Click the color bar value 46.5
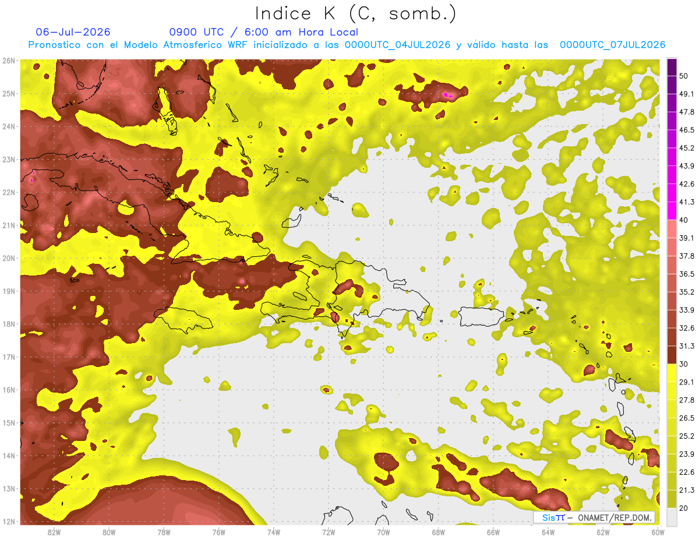Image resolution: width=699 pixels, height=540 pixels. click(x=687, y=130)
